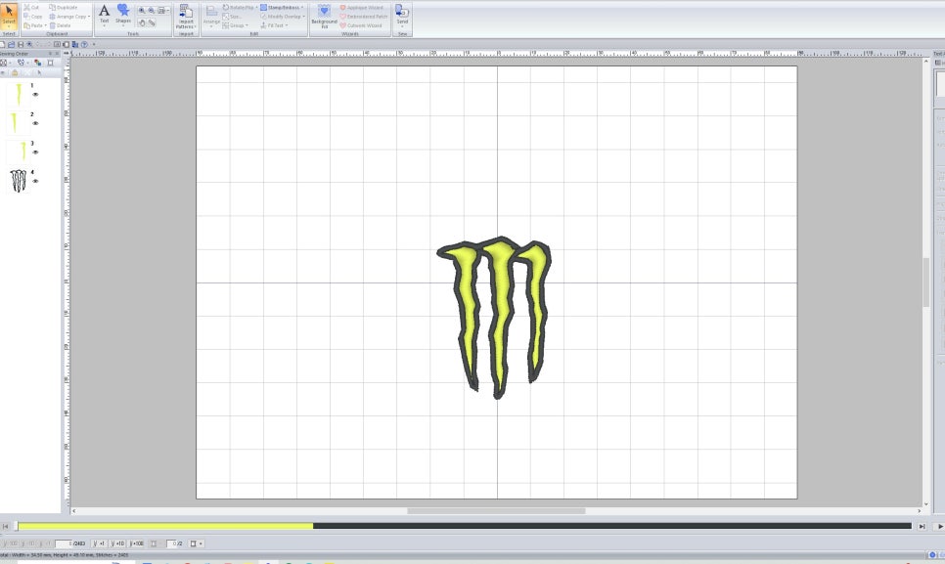Open the Paste dropdown
Viewport: 945px width, 564px height.
(45, 25)
